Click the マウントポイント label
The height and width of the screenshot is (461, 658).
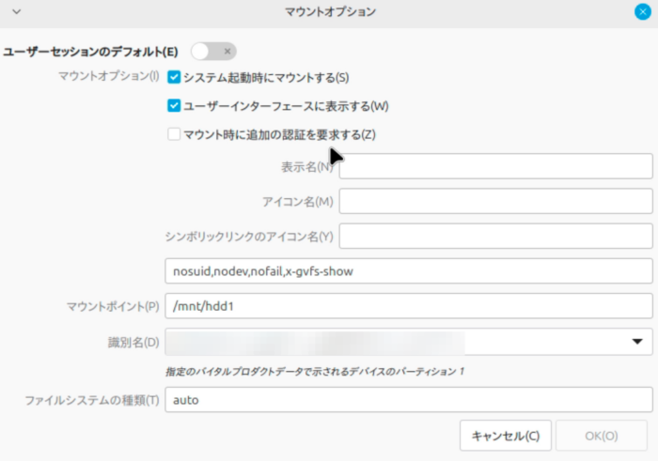[x=113, y=306]
